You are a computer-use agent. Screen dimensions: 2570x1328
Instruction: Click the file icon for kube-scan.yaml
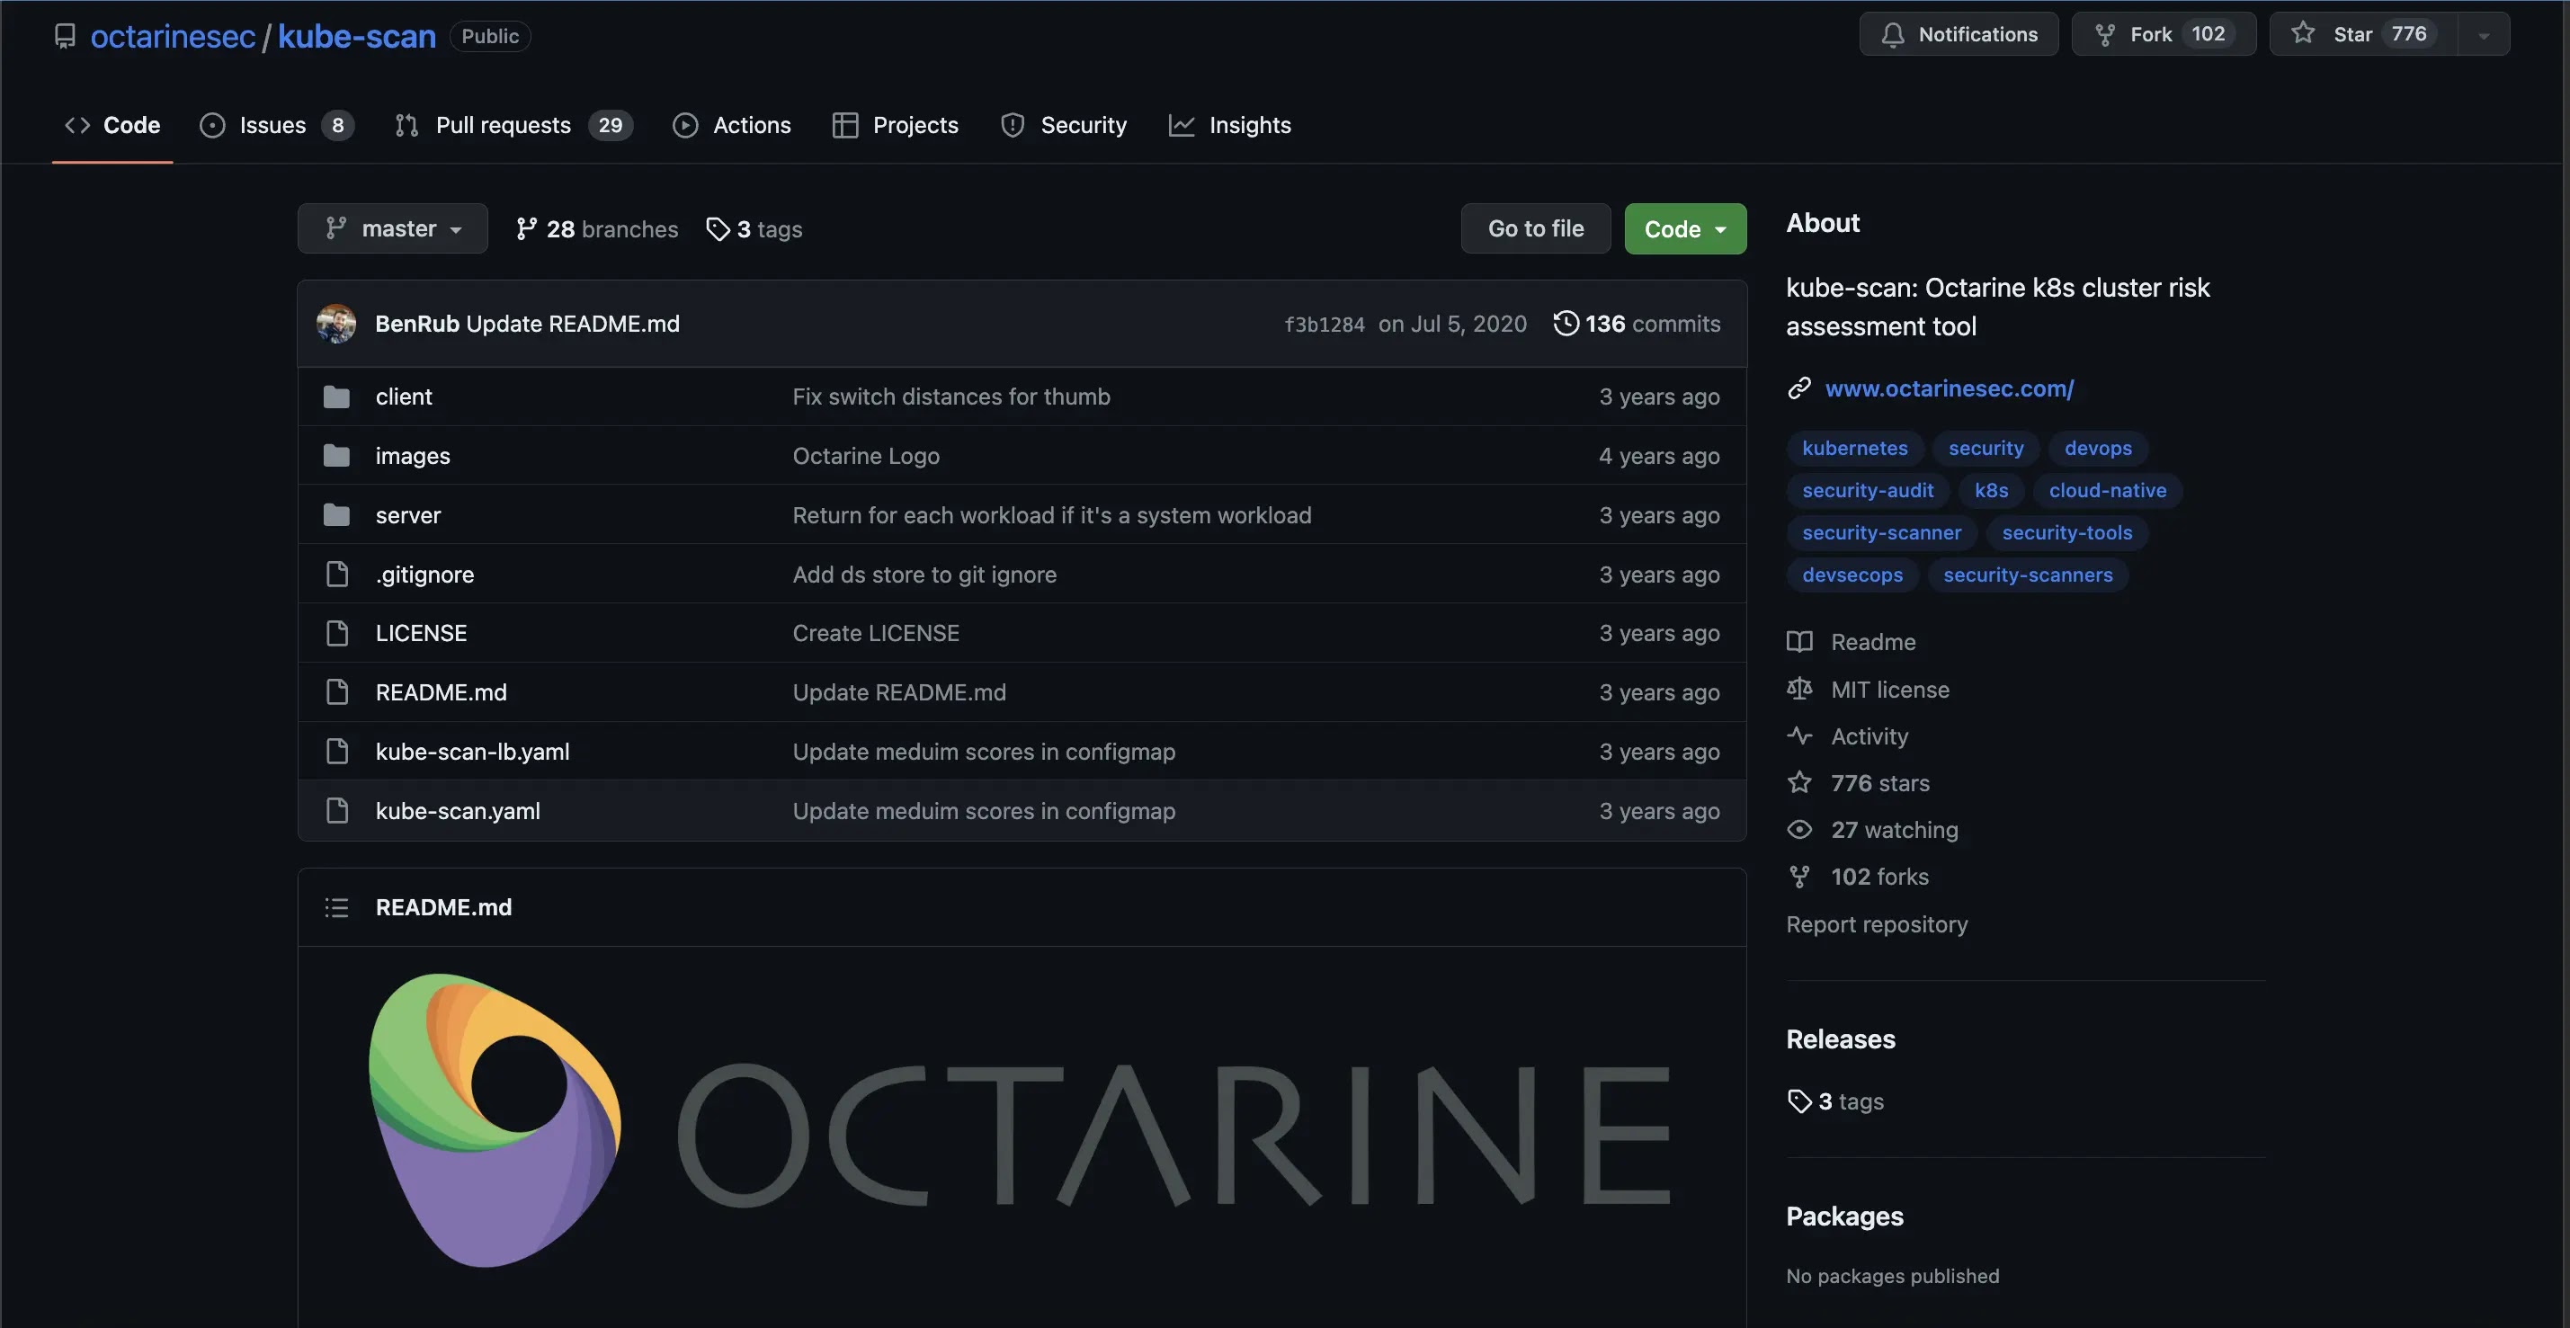(337, 810)
